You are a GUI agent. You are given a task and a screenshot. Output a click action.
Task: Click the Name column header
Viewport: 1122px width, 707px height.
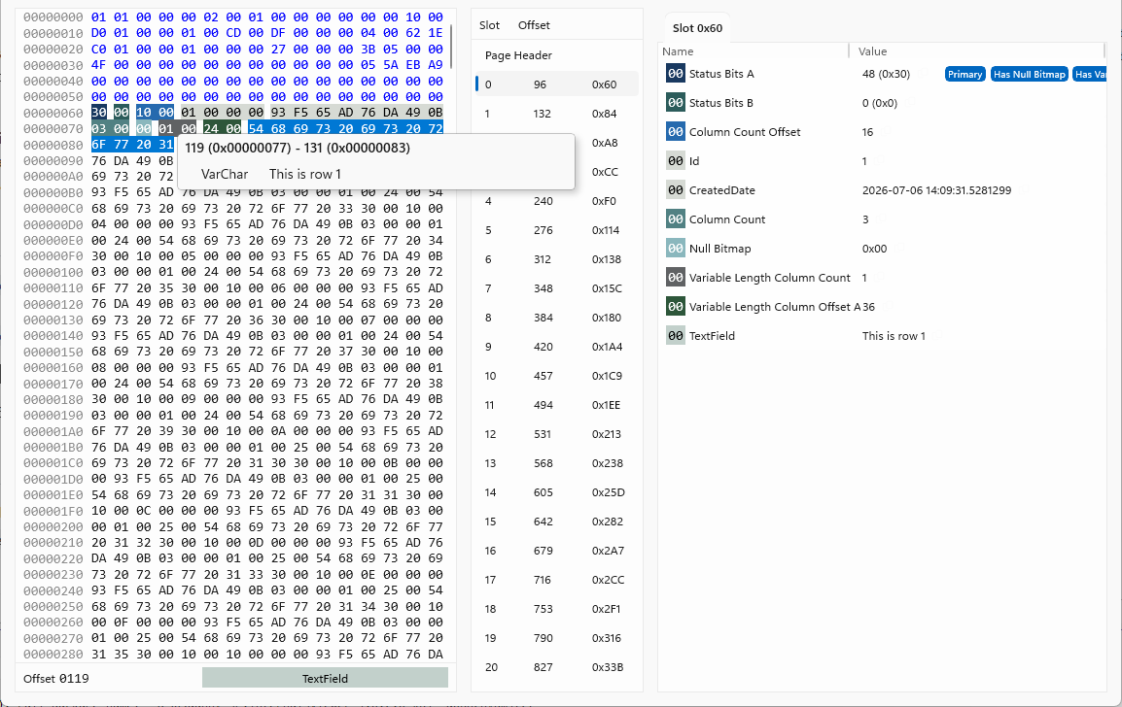678,51
